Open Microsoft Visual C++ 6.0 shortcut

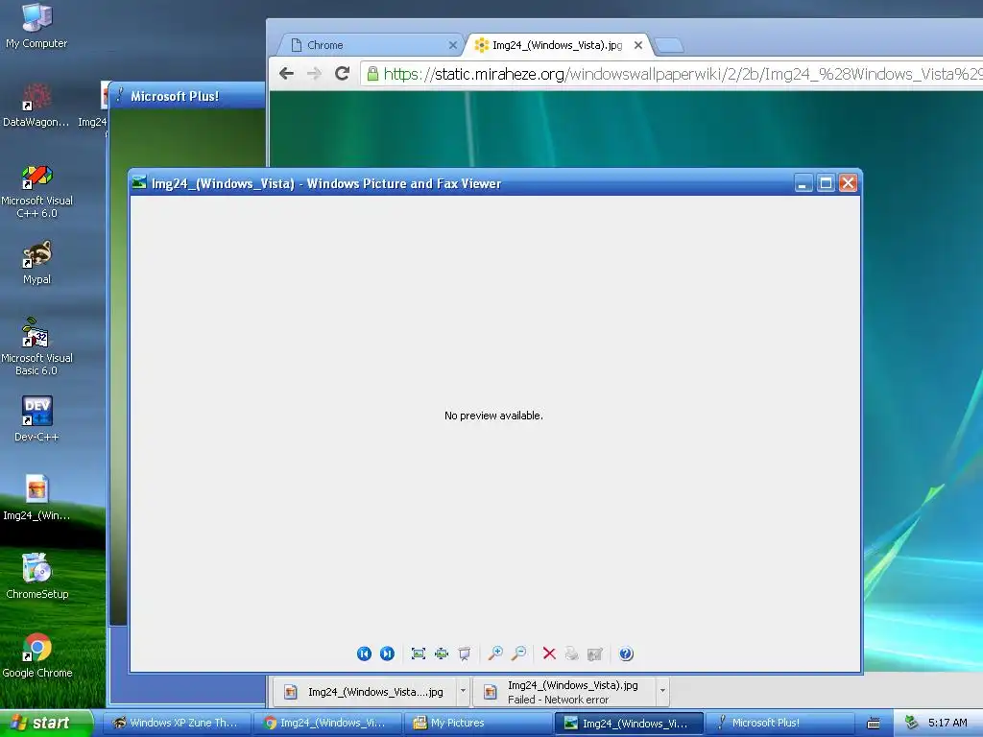tap(36, 191)
